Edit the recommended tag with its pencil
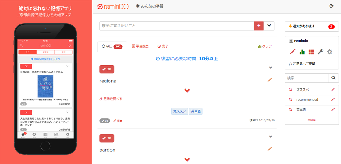 point(333,100)
